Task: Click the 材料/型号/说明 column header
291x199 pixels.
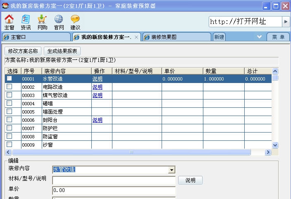Action: point(137,71)
